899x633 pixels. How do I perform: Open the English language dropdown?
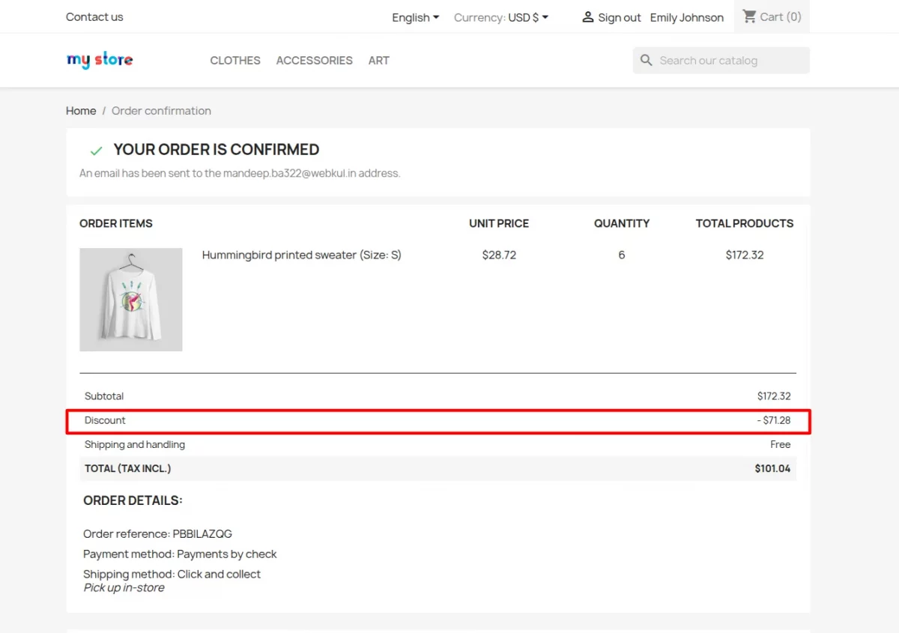(x=415, y=16)
